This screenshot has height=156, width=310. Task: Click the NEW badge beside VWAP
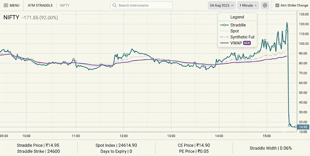tap(247, 43)
